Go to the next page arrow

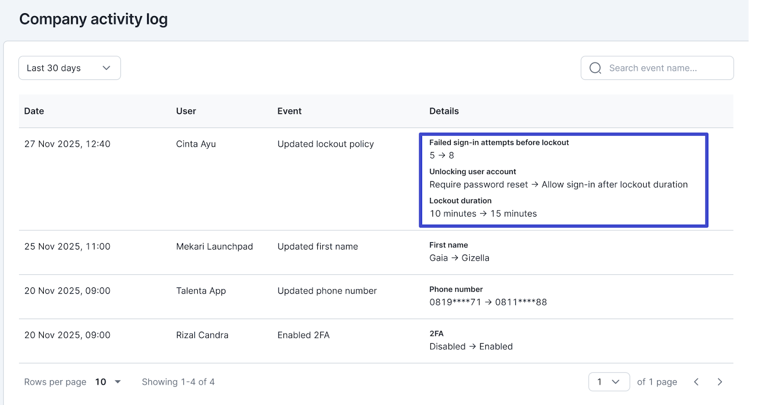click(x=720, y=382)
